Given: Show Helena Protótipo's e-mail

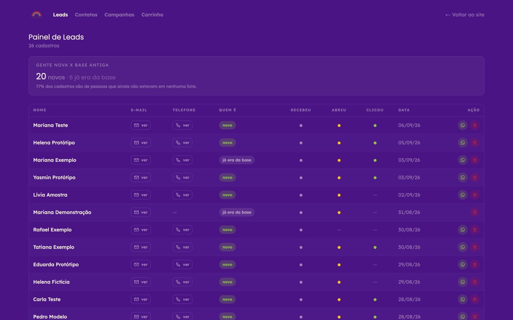Looking at the screenshot, I should (x=141, y=143).
